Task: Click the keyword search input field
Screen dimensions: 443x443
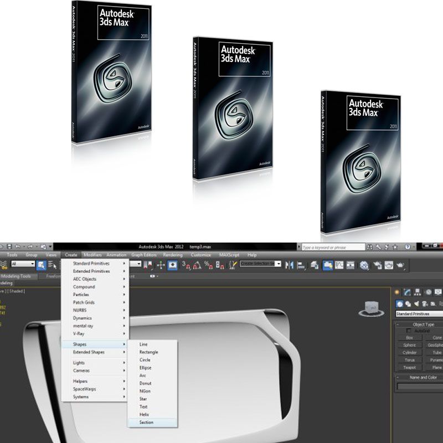Action: [333, 248]
